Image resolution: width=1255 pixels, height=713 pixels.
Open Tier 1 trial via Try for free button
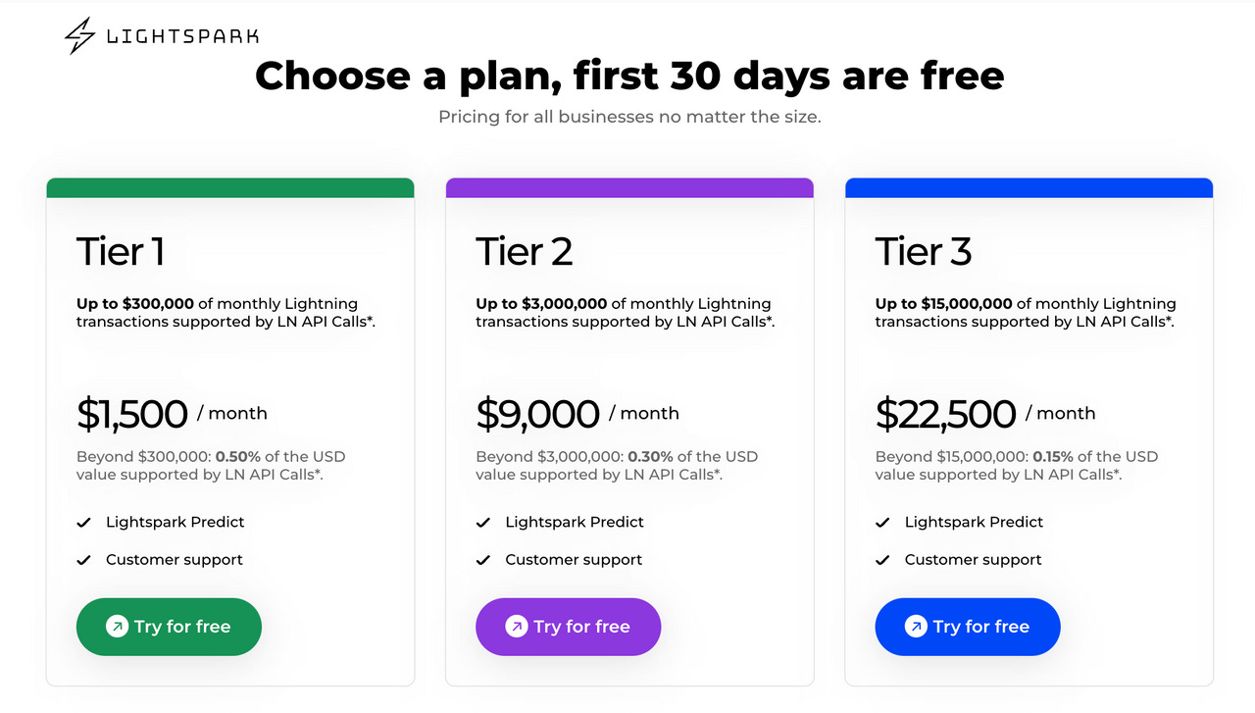[x=169, y=627]
